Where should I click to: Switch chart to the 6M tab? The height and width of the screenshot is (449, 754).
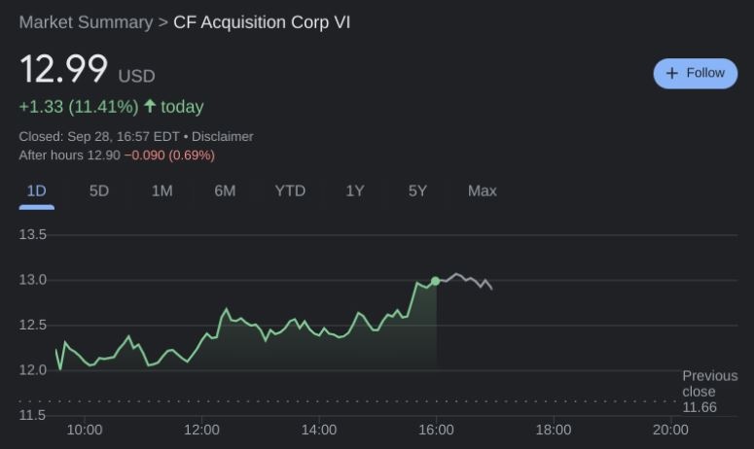click(x=225, y=190)
